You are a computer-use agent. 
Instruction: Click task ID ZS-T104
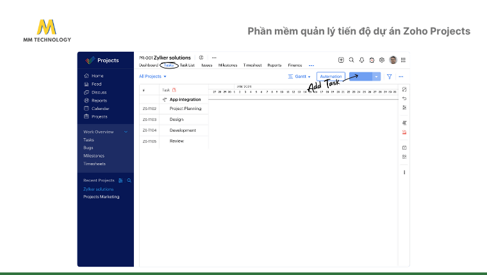(149, 130)
